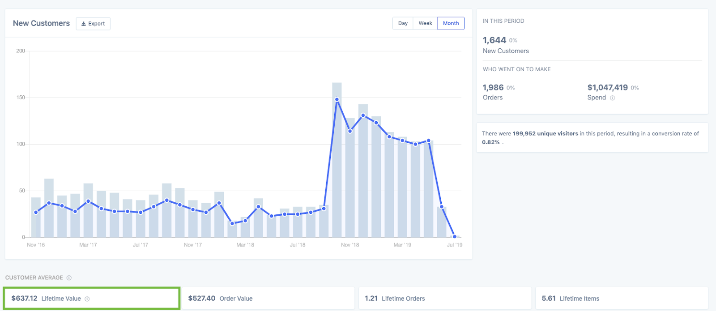Click info icon next to Spend

coord(612,98)
